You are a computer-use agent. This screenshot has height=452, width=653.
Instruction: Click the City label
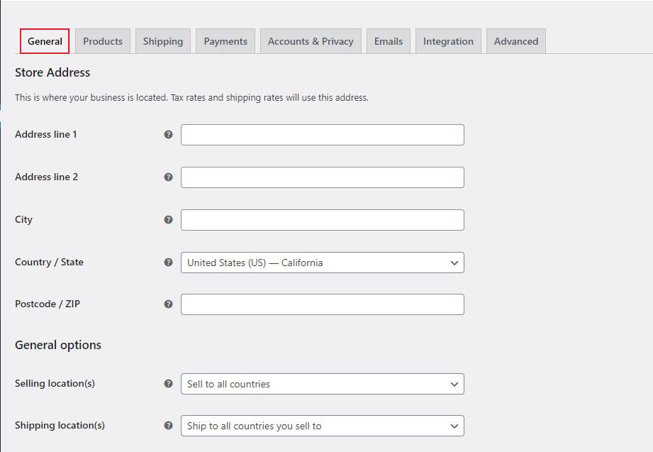click(23, 219)
